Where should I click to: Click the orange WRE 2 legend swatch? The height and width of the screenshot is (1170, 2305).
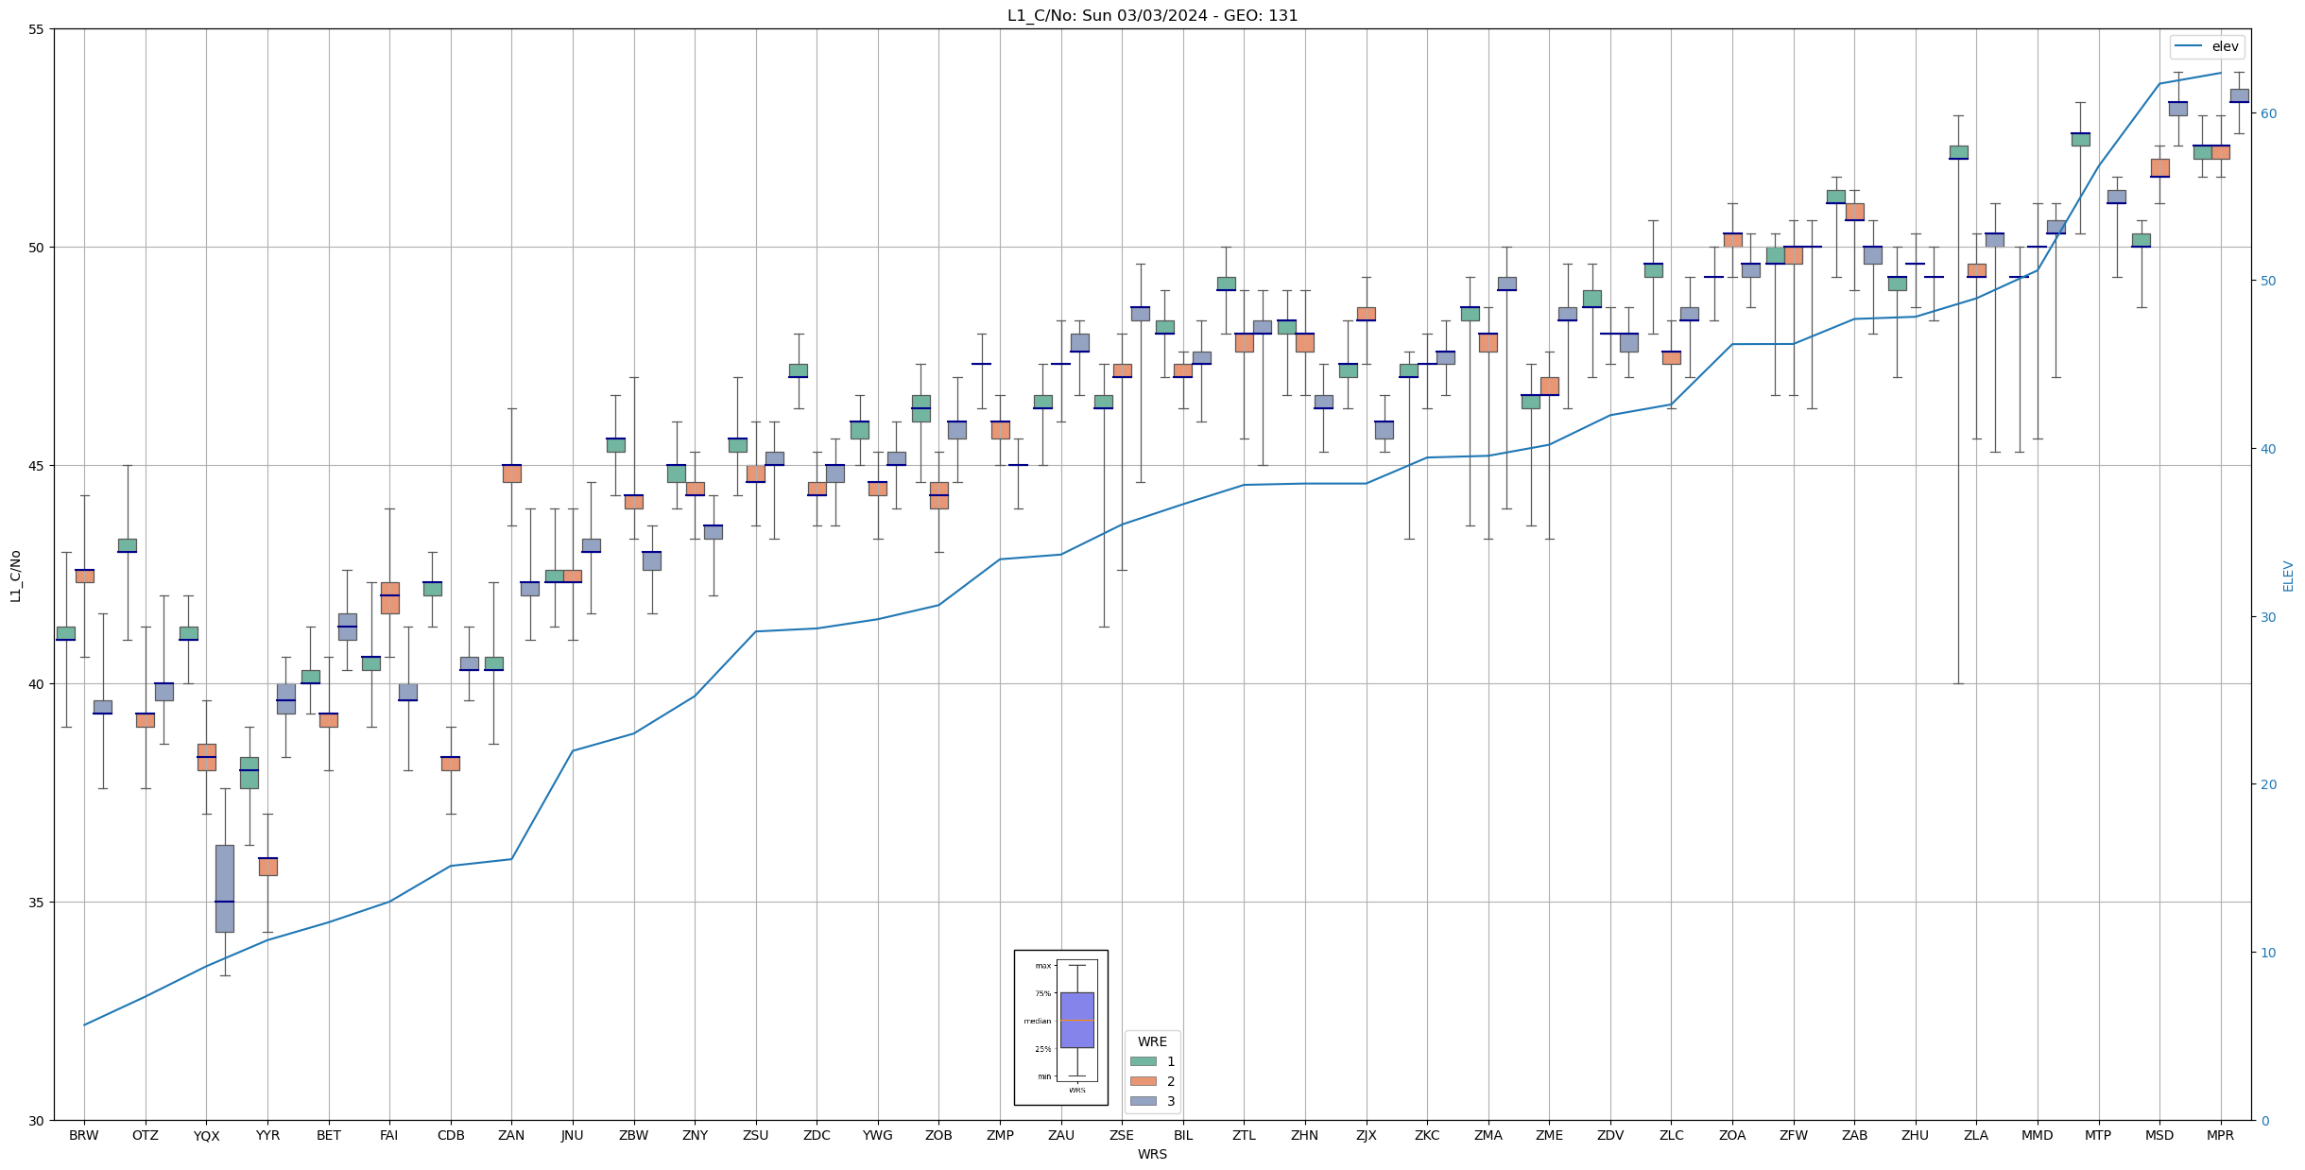click(x=1143, y=1081)
